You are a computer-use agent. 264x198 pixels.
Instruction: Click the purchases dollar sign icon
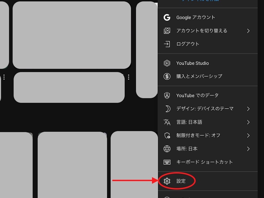[167, 76]
